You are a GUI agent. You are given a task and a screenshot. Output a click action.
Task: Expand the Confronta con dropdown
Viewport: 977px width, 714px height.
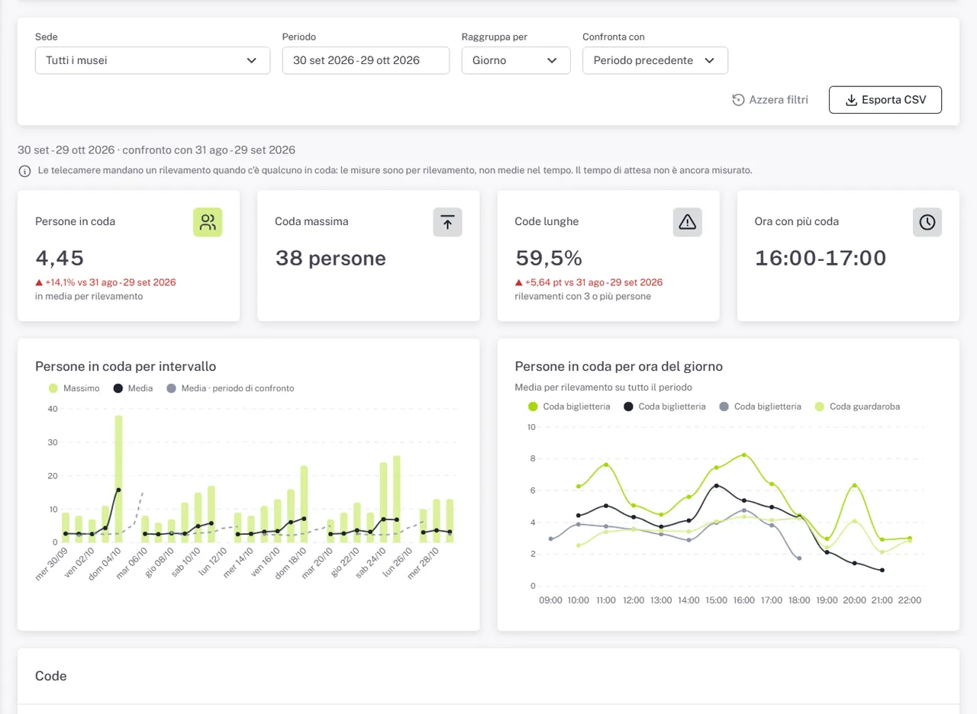click(x=655, y=60)
